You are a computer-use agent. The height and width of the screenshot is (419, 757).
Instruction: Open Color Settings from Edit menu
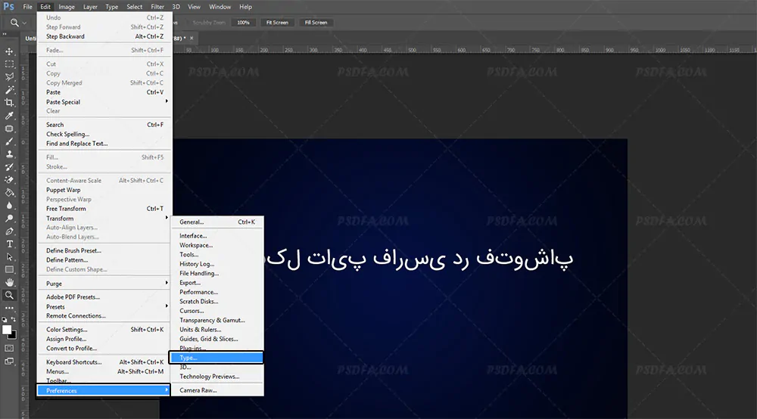(x=104, y=329)
